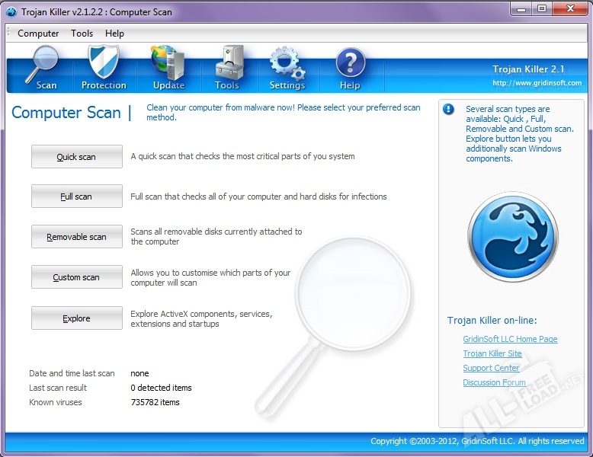This screenshot has width=593, height=457.
Task: Open the Tools menu in menu bar
Action: [x=82, y=34]
